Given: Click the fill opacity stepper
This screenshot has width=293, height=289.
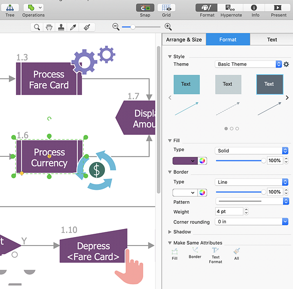Looking at the screenshot, I should click(286, 161).
